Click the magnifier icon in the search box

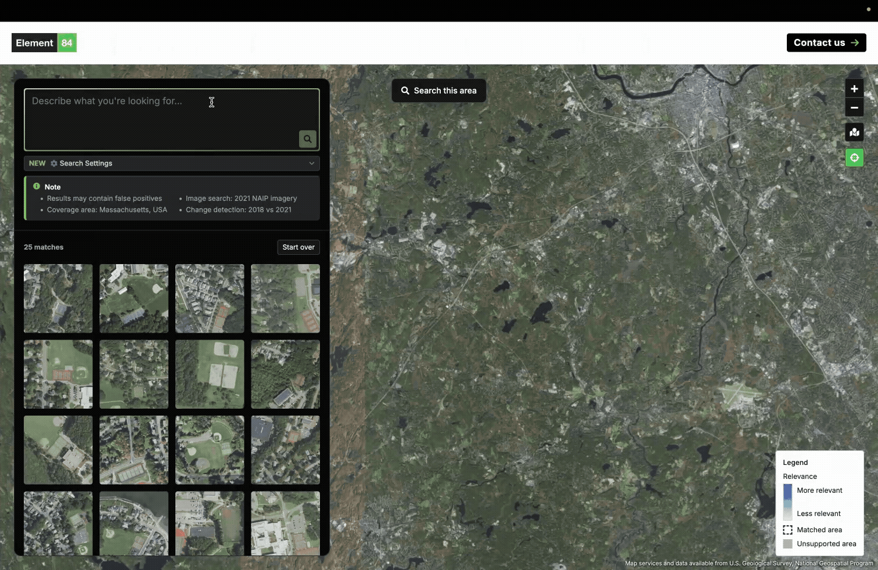point(307,139)
